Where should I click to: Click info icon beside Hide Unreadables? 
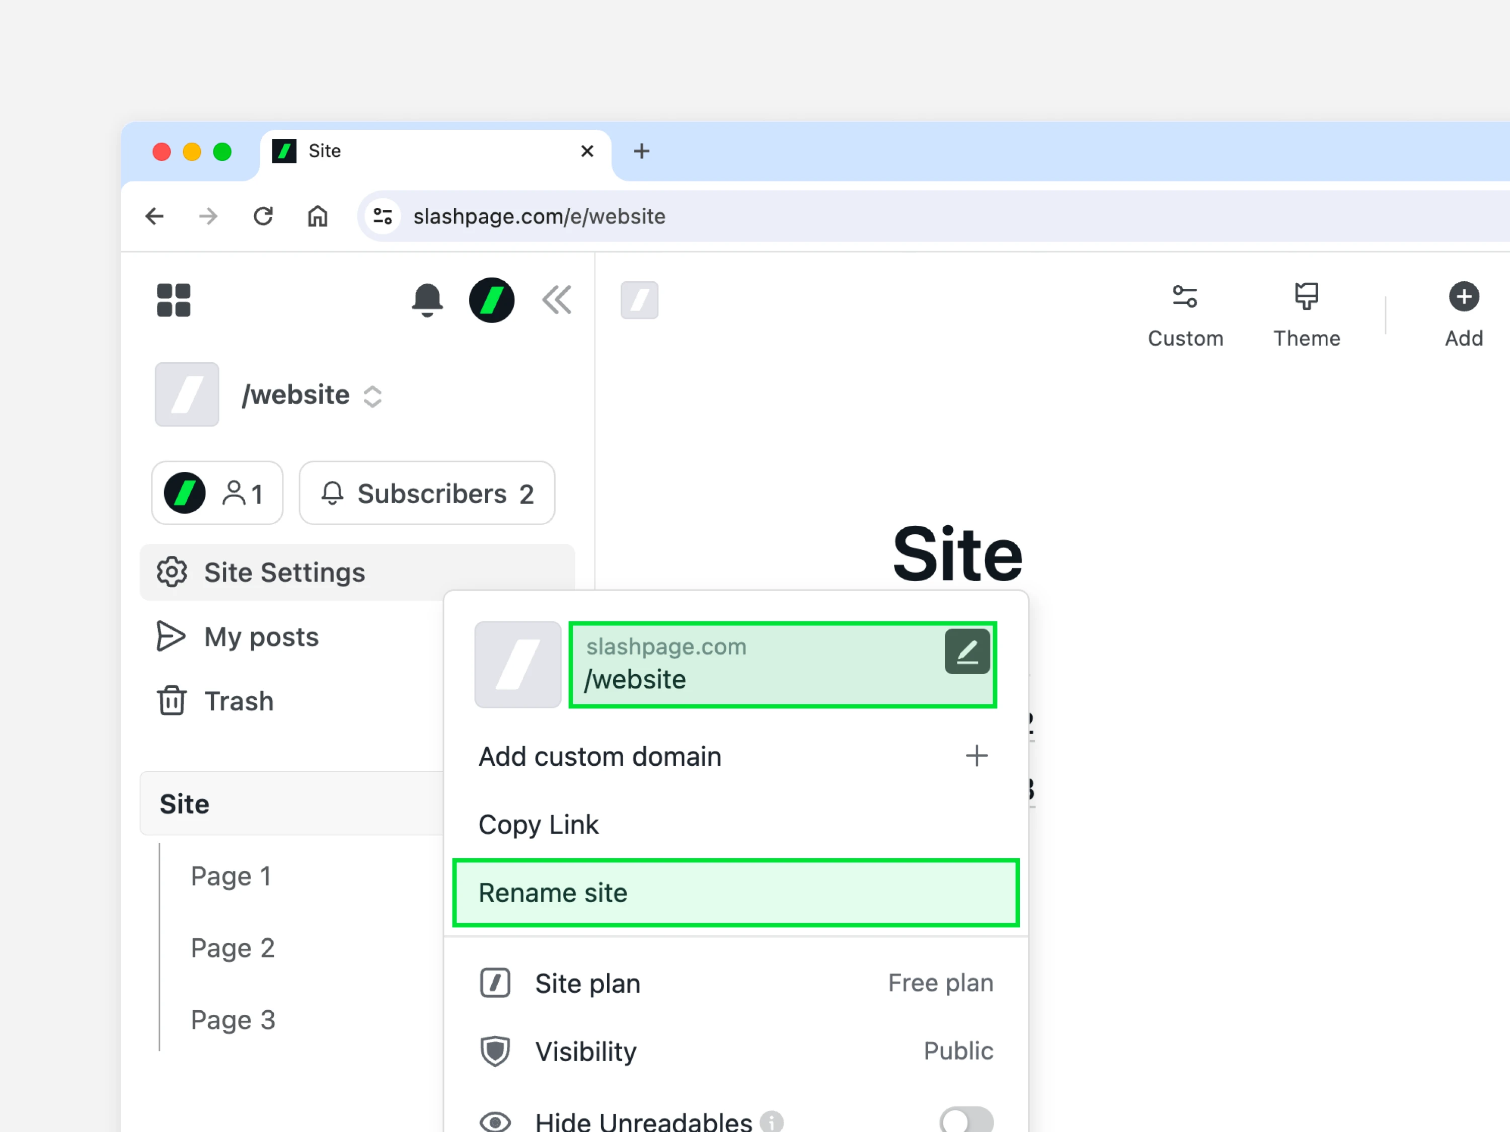pyautogui.click(x=772, y=1121)
